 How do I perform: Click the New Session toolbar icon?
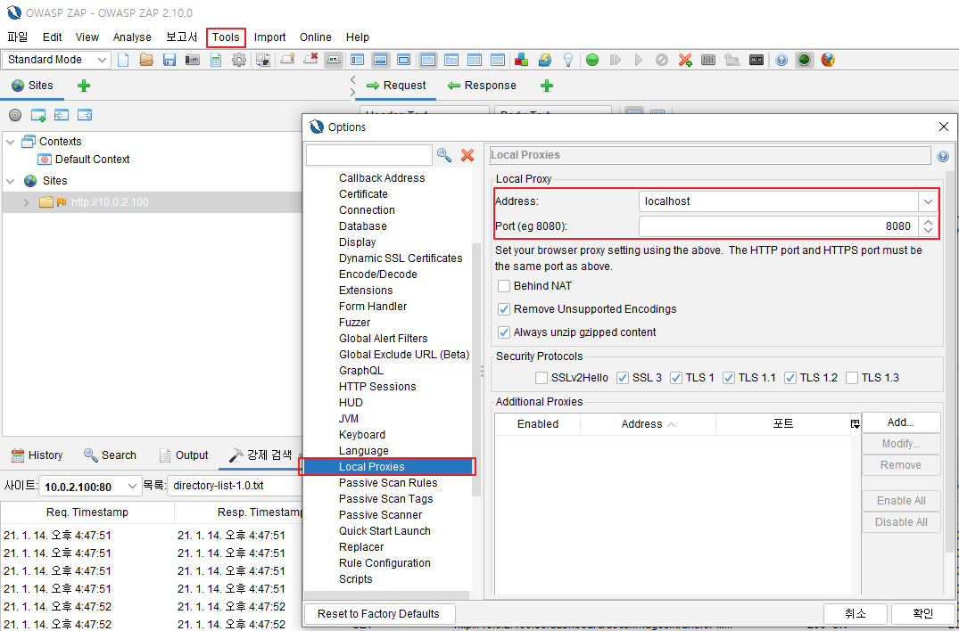click(x=123, y=60)
